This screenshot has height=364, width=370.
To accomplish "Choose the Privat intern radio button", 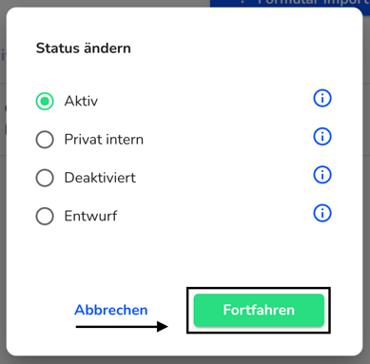I will click(45, 140).
